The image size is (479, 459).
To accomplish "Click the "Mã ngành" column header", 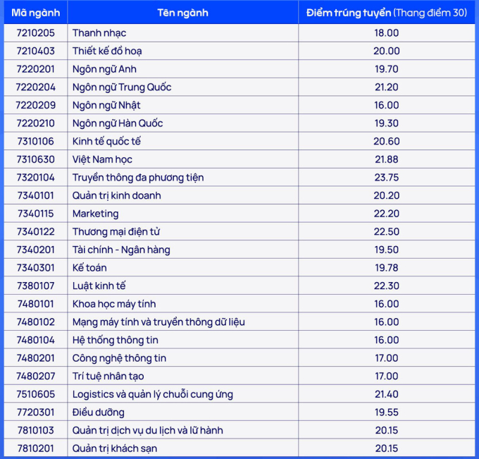I will click(35, 13).
